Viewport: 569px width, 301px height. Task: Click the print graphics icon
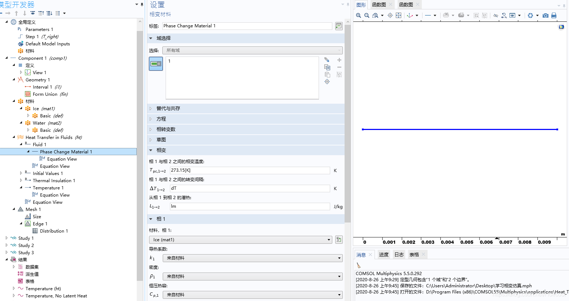tap(554, 15)
